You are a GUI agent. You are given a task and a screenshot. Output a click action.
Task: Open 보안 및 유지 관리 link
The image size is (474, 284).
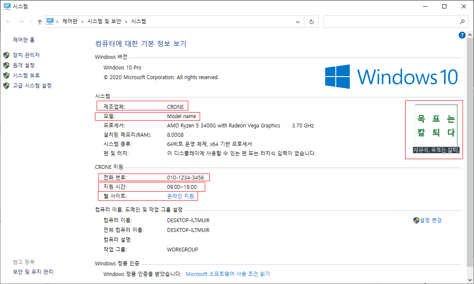pyautogui.click(x=33, y=272)
